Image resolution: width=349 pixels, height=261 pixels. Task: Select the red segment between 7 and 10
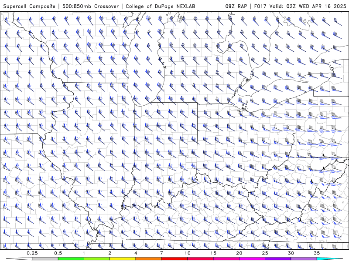pos(174,259)
